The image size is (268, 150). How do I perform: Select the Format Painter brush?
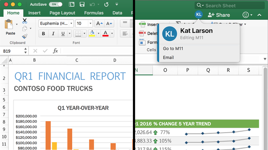coord(24,36)
